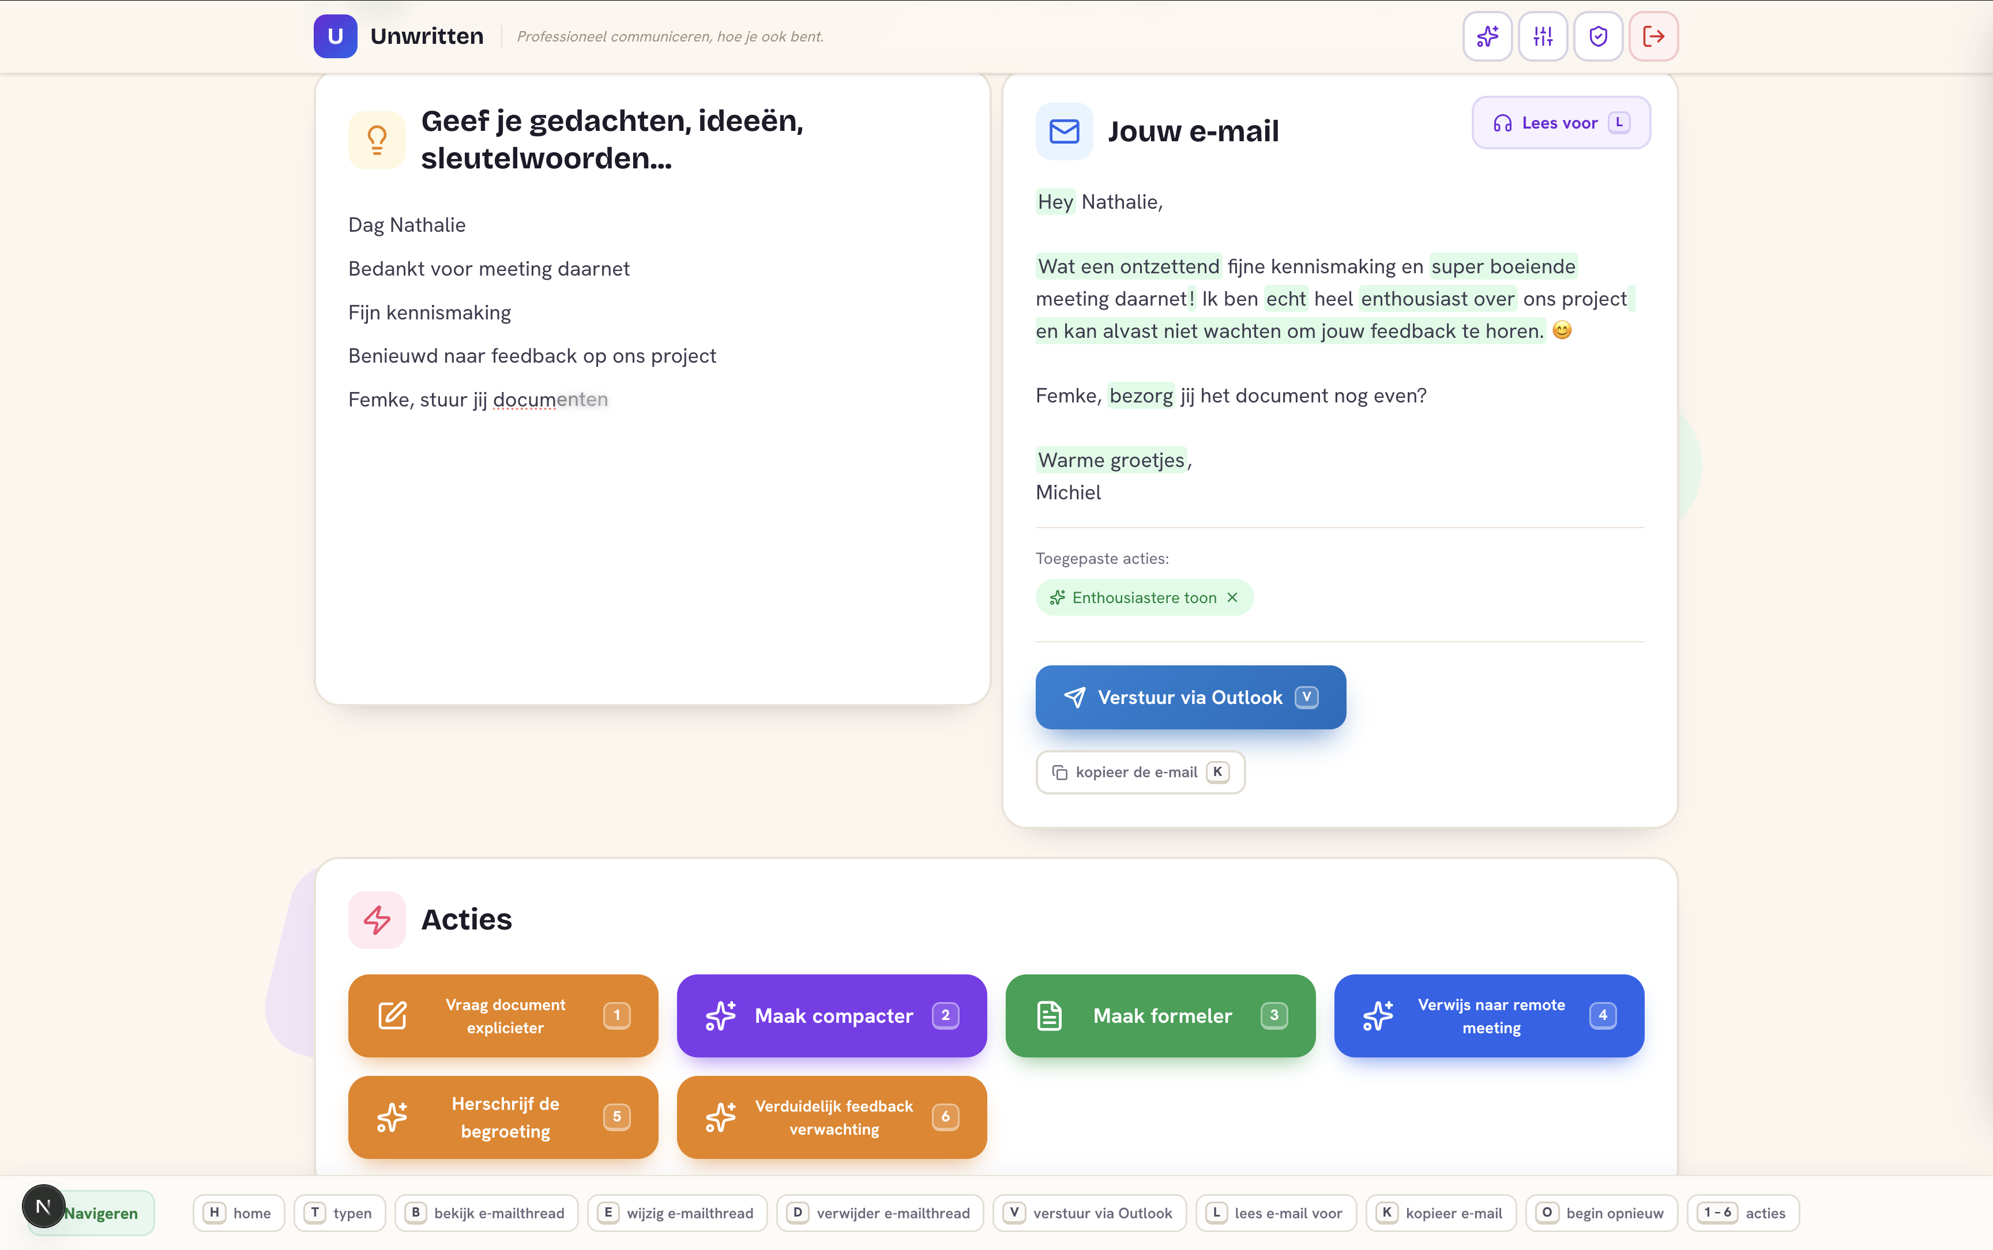This screenshot has width=1993, height=1250.
Task: Select bekijk e-mailthread shortcut in bottom bar
Action: click(486, 1213)
